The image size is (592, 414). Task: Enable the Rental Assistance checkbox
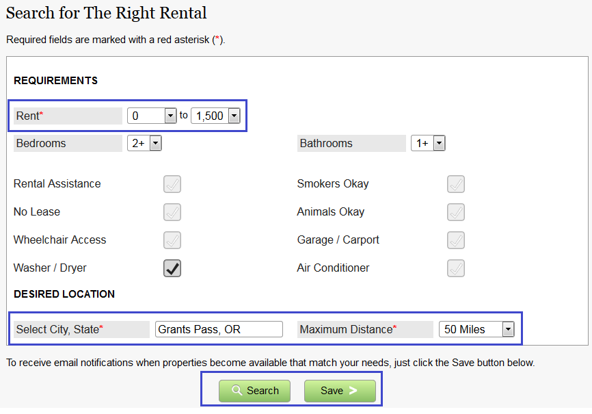(172, 184)
